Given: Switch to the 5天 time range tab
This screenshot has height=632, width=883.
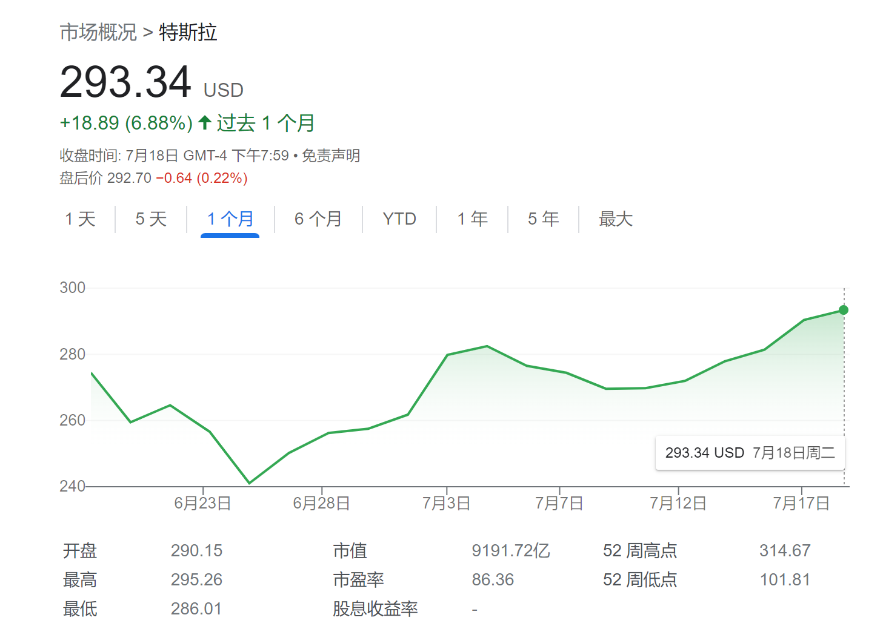Looking at the screenshot, I should point(150,219).
